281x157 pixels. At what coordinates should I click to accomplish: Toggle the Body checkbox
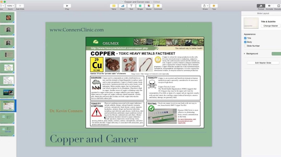click(245, 42)
